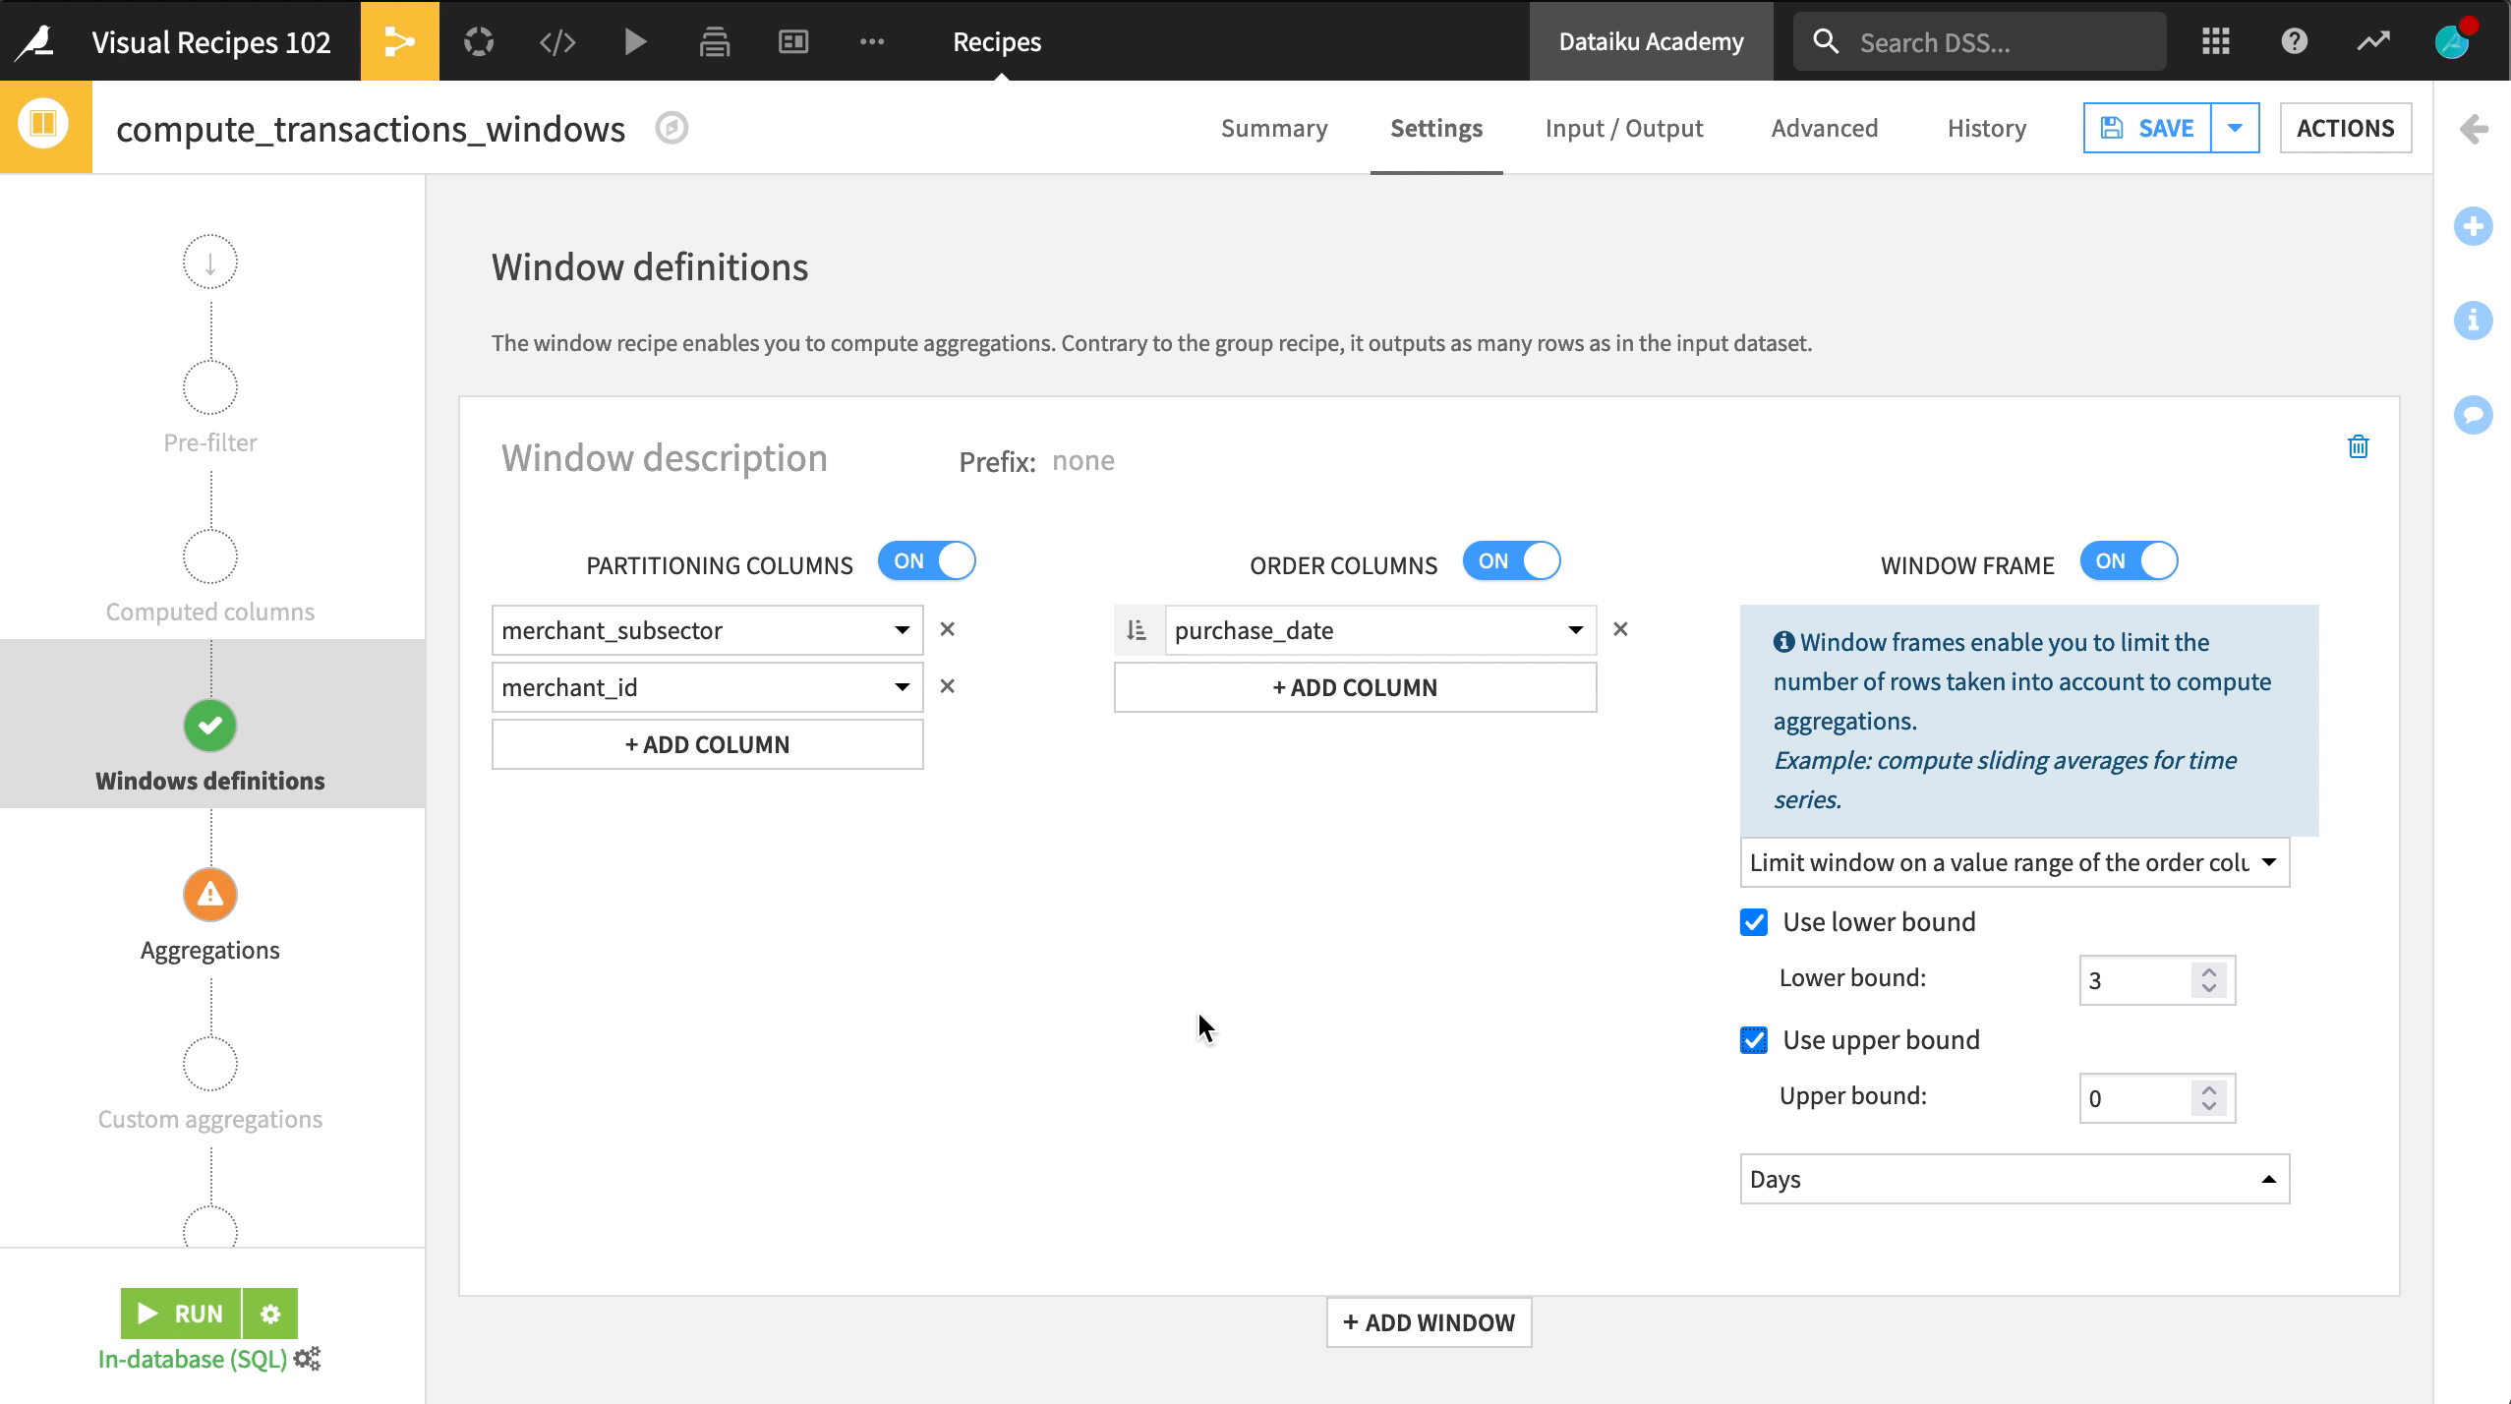This screenshot has height=1404, width=2511.
Task: Toggle sort direction icon next to purchase_date
Action: click(1136, 629)
